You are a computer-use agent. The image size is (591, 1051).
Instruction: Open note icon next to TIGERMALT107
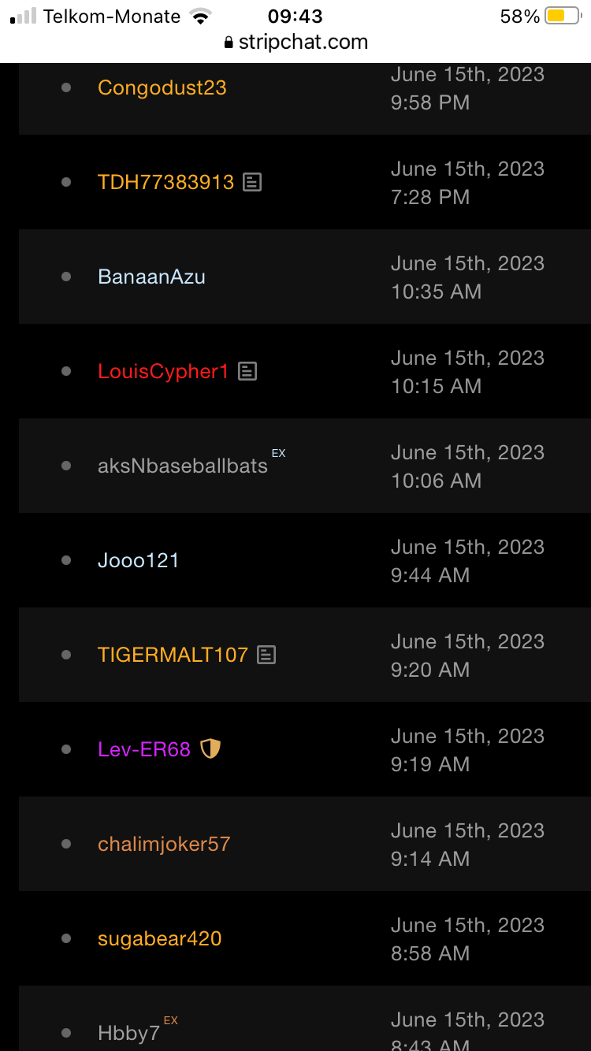pos(267,655)
